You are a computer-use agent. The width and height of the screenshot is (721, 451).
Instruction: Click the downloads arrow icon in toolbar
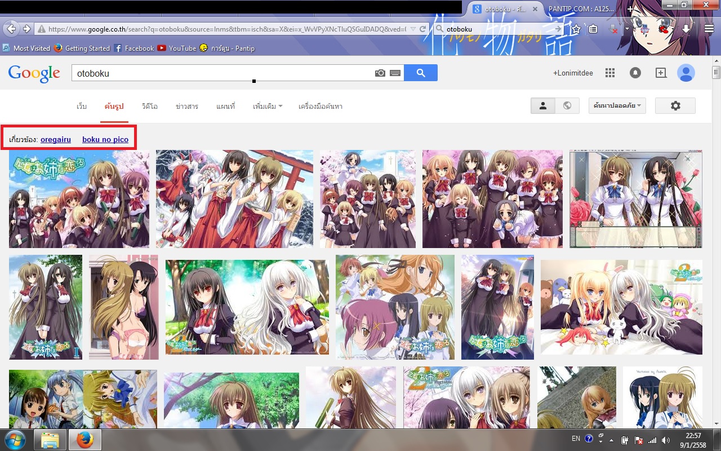(686, 29)
